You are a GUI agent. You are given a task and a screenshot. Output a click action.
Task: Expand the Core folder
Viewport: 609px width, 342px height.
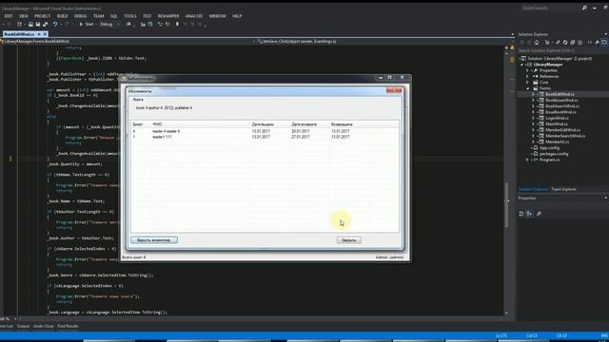pos(527,83)
